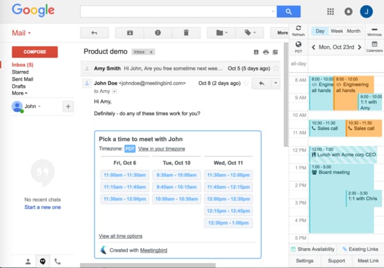Star John Doe's message
Screen dimensions: 384x268
pyautogui.click(x=246, y=83)
